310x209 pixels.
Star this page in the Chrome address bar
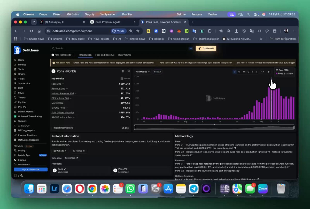(x=138, y=31)
